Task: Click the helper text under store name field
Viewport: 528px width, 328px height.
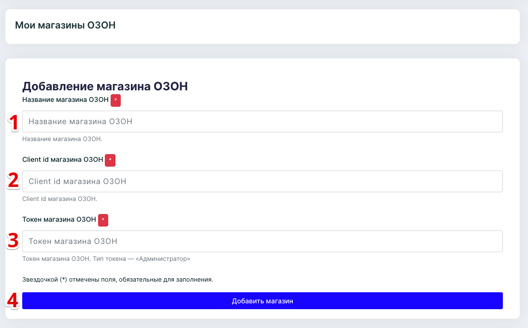Action: coord(62,139)
